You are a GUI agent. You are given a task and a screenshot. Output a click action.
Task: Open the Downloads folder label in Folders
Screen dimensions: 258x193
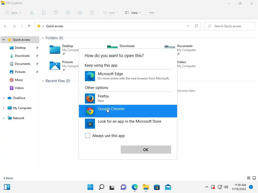[127, 46]
